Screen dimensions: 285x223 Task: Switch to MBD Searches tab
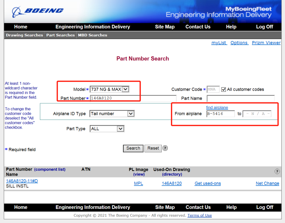(x=93, y=35)
